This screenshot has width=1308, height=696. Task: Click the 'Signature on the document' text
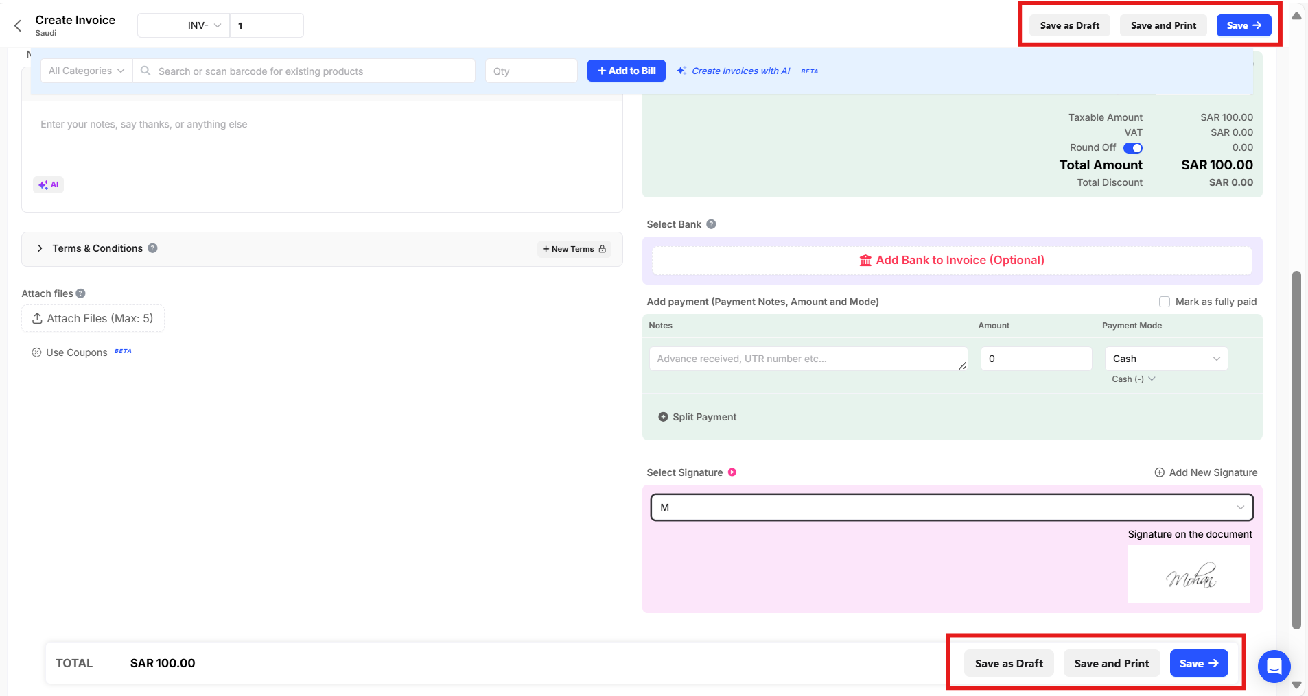point(1190,534)
